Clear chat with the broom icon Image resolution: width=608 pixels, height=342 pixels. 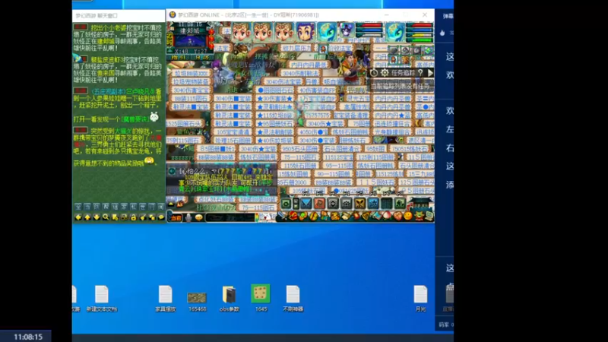[x=143, y=217]
